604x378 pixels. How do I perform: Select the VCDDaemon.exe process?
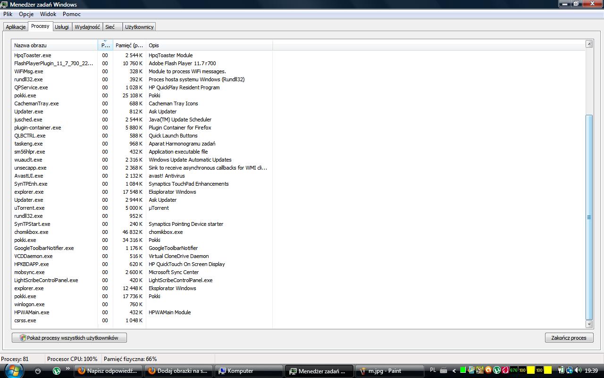(142, 256)
